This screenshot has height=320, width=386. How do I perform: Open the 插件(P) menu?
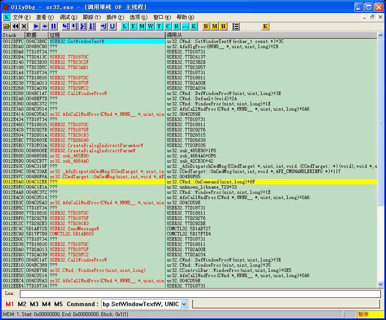pyautogui.click(x=115, y=17)
